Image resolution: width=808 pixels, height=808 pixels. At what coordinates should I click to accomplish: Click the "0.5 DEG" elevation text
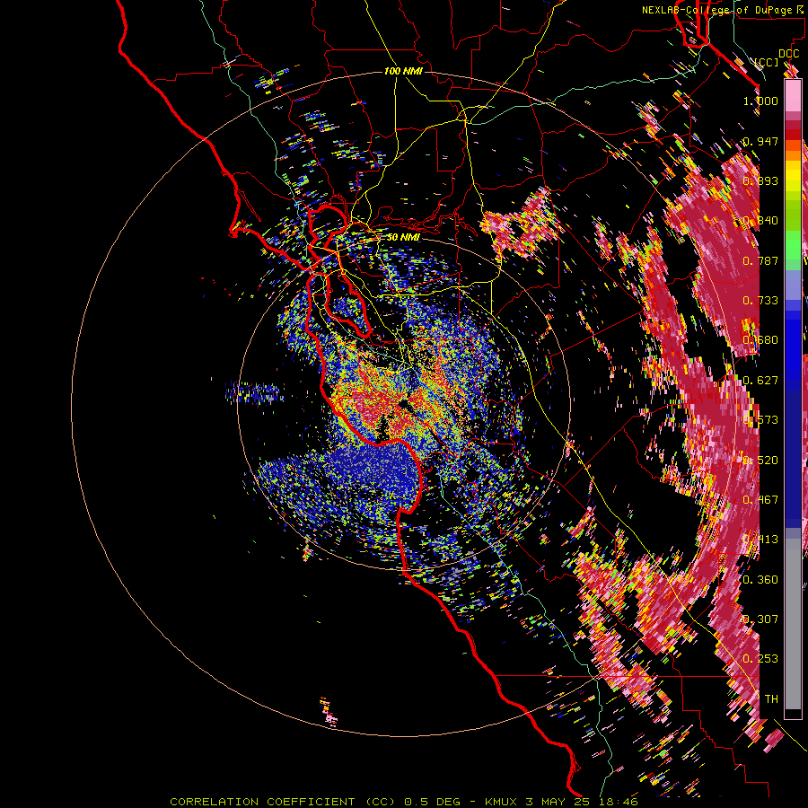pos(432,802)
